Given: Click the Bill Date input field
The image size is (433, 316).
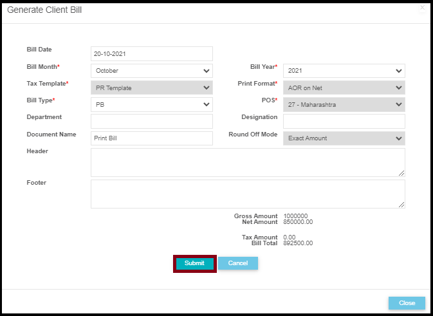Looking at the screenshot, I should coord(152,54).
